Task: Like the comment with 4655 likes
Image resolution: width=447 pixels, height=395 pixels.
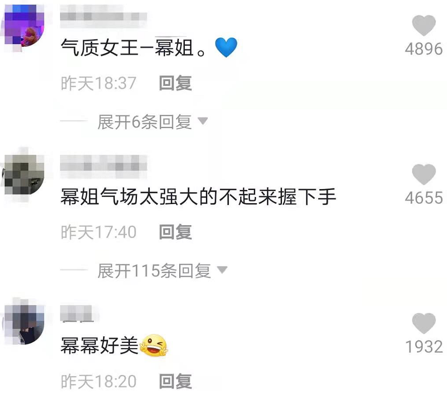Action: pyautogui.click(x=424, y=174)
